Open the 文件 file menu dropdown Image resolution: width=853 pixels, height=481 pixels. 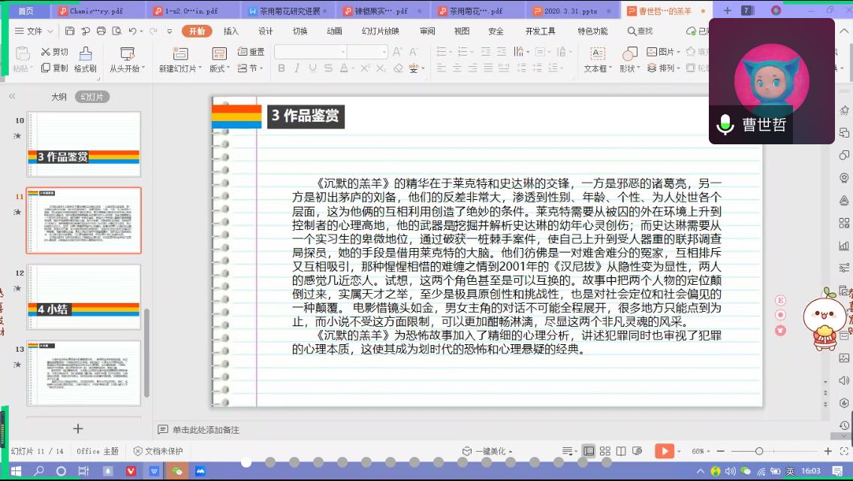point(35,31)
